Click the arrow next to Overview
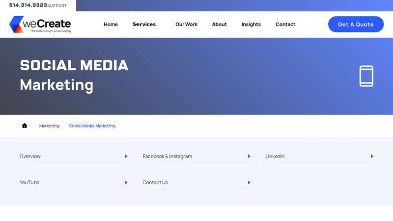This screenshot has width=393, height=221. (x=126, y=156)
